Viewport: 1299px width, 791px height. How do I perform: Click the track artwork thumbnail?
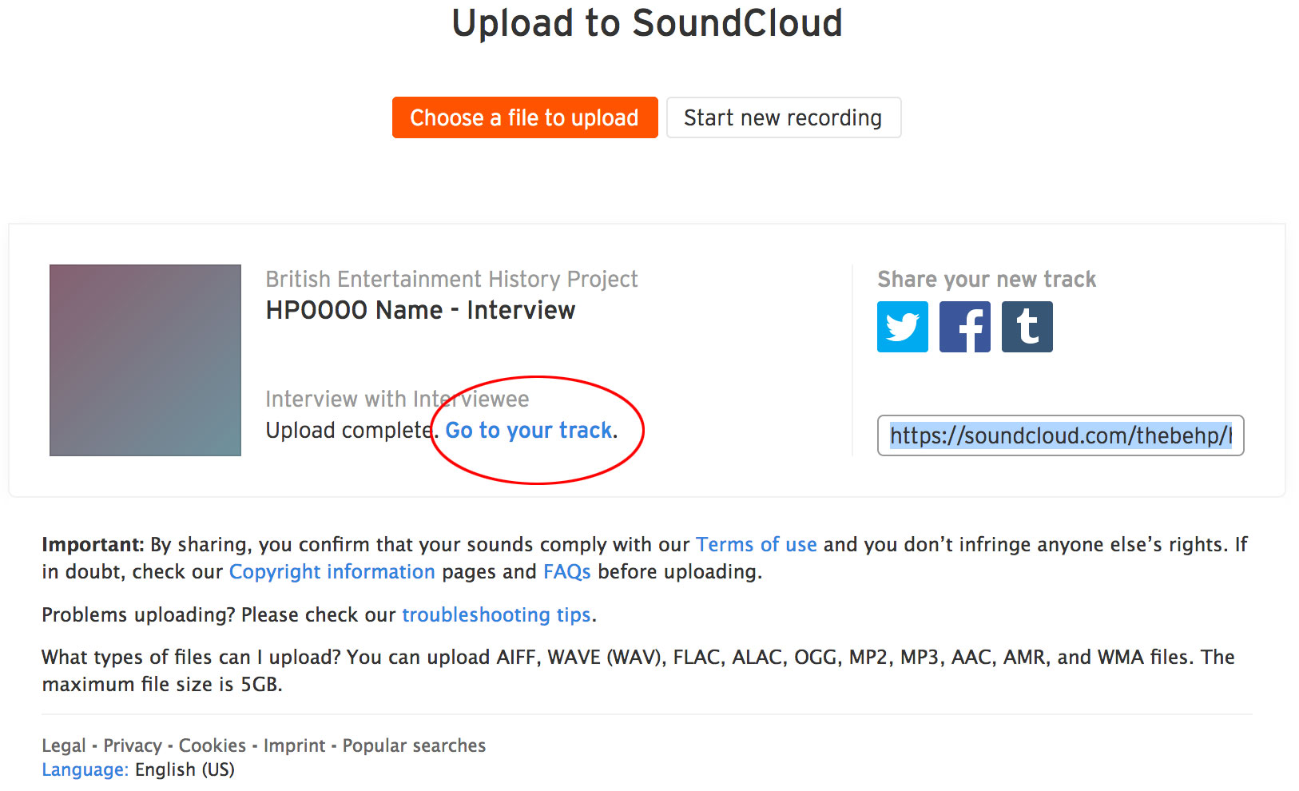coord(145,360)
